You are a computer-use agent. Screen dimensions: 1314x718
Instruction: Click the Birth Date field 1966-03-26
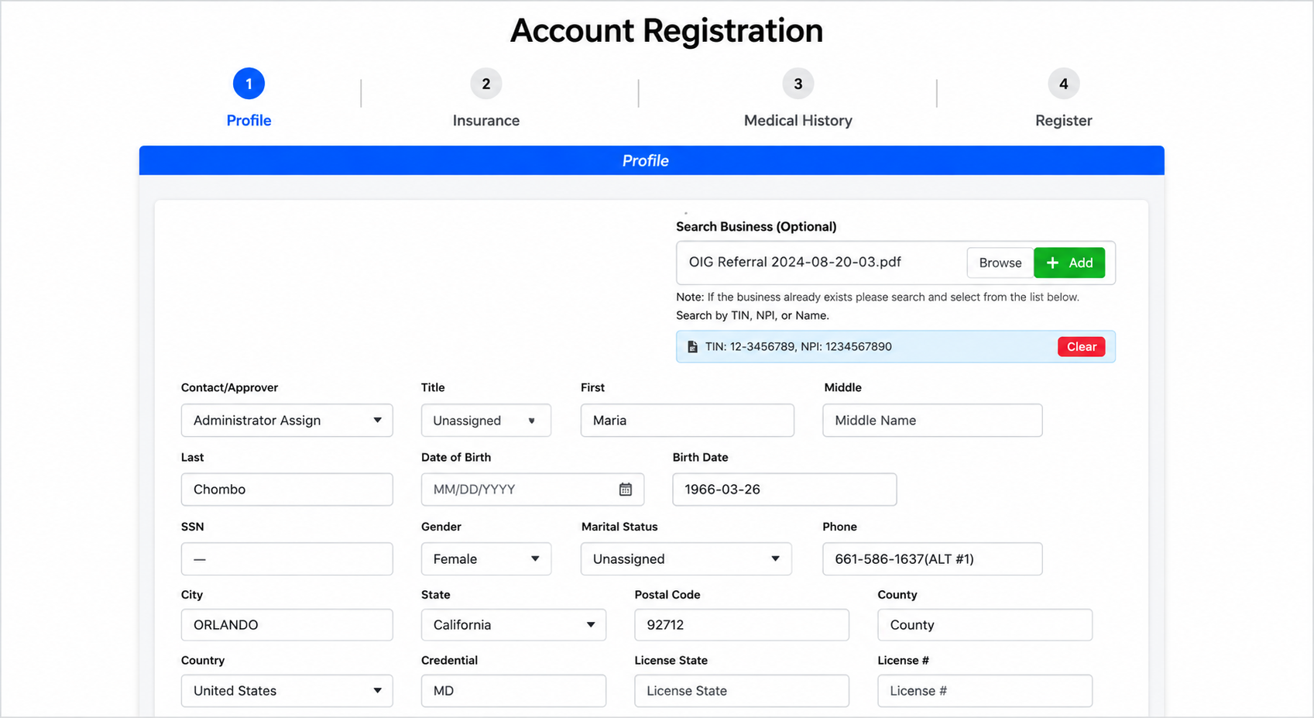pos(784,490)
